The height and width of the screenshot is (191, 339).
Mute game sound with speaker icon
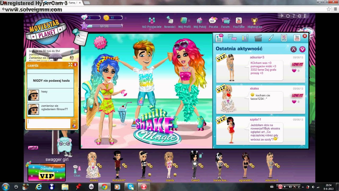(282, 16)
